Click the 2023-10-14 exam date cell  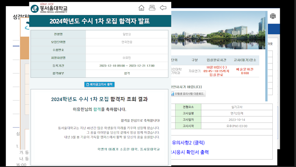click(x=237, y=120)
